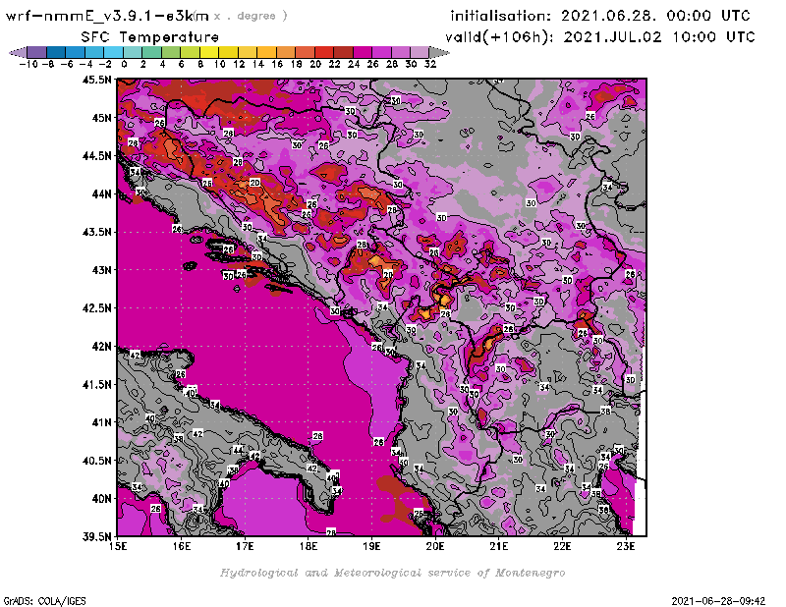
Task: Click the 45.5N latitude label
Action: (x=97, y=80)
